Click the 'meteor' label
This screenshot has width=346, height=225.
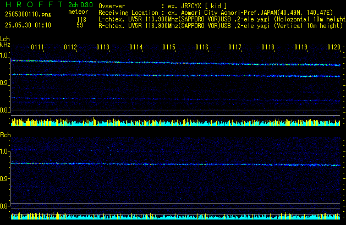click(x=78, y=12)
